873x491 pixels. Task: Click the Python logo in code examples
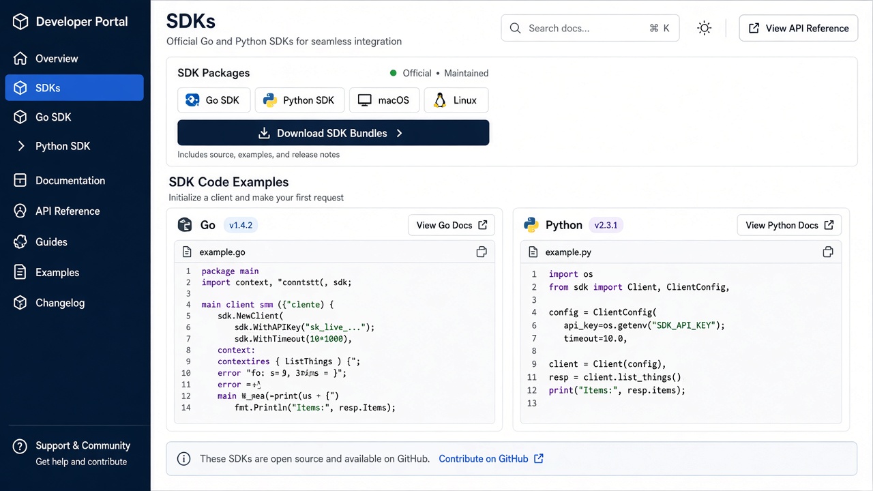tap(531, 225)
